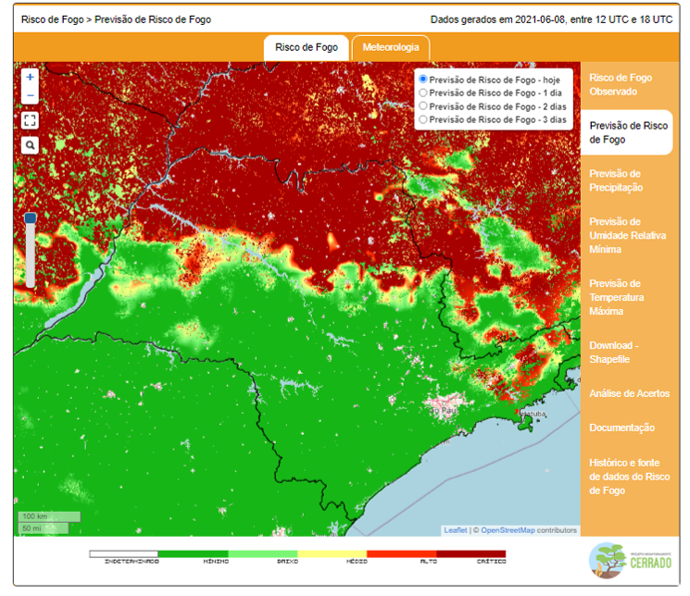The width and height of the screenshot is (690, 596).
Task: Click the map opacity slider handle
Action: [x=30, y=218]
